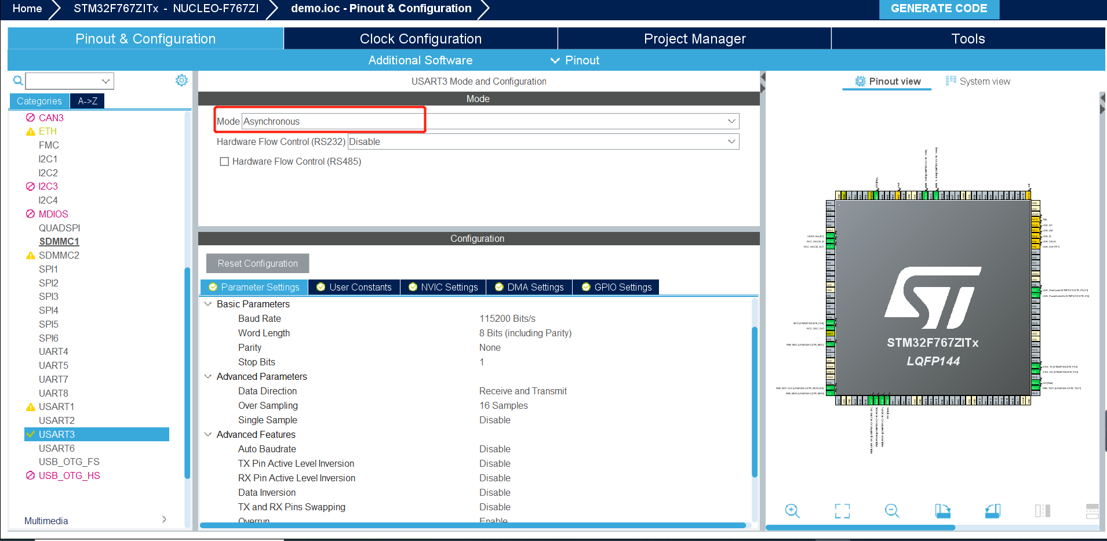Image resolution: width=1107 pixels, height=541 pixels.
Task: Click the peripheral list vertical scrollbar
Action: click(x=187, y=372)
